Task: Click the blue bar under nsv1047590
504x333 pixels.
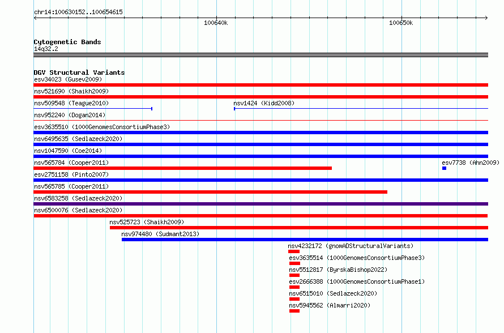Action: pyautogui.click(x=260, y=156)
